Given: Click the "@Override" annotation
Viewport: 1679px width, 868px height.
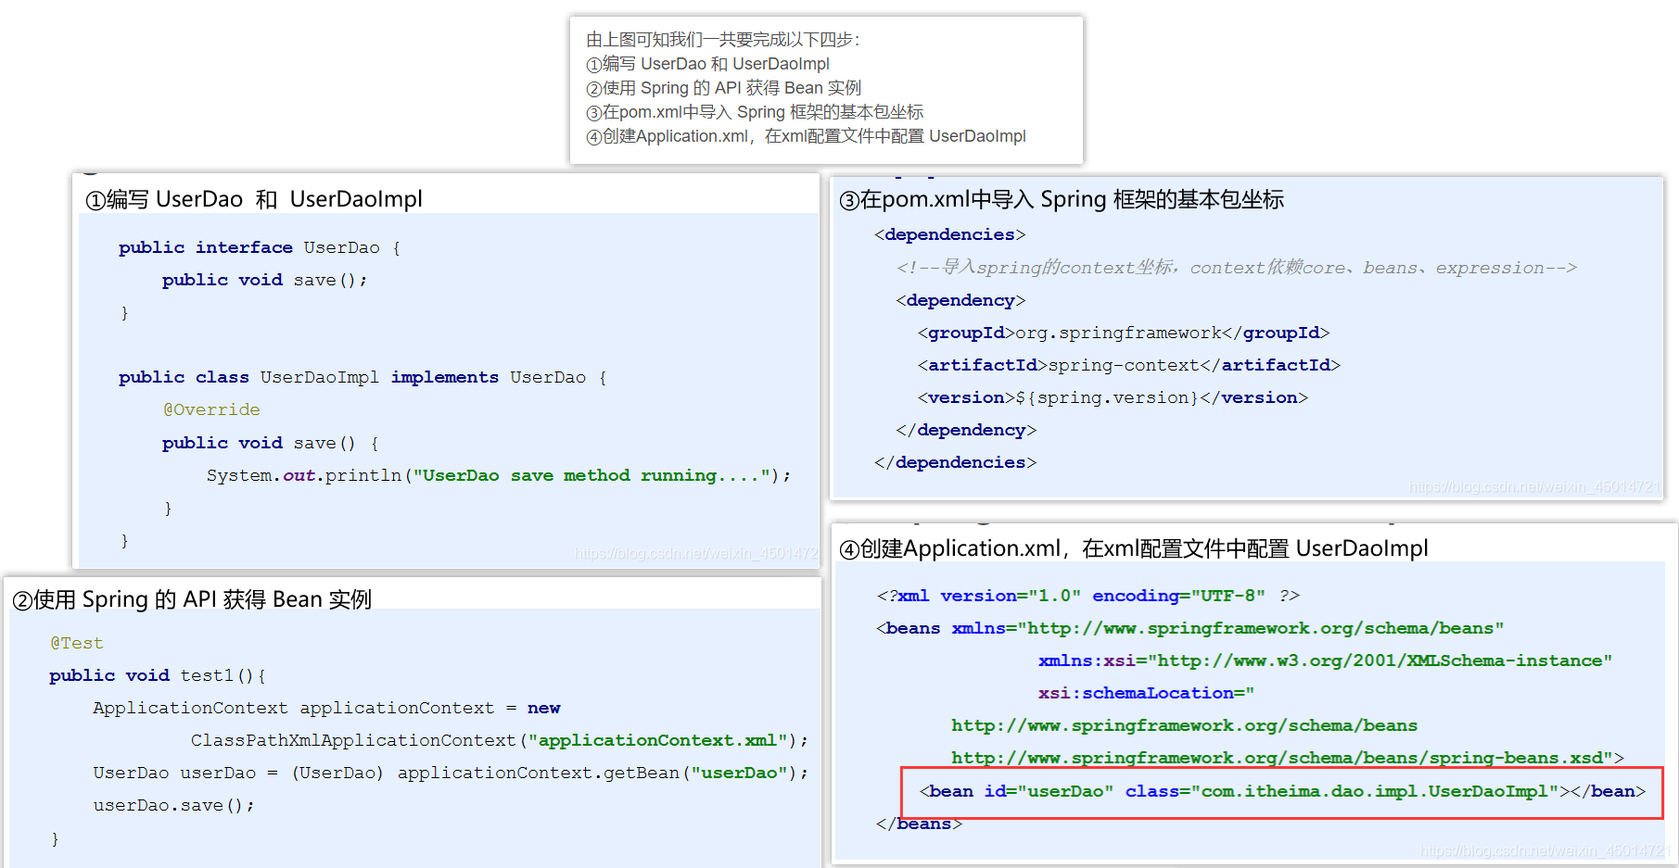Looking at the screenshot, I should 212,409.
